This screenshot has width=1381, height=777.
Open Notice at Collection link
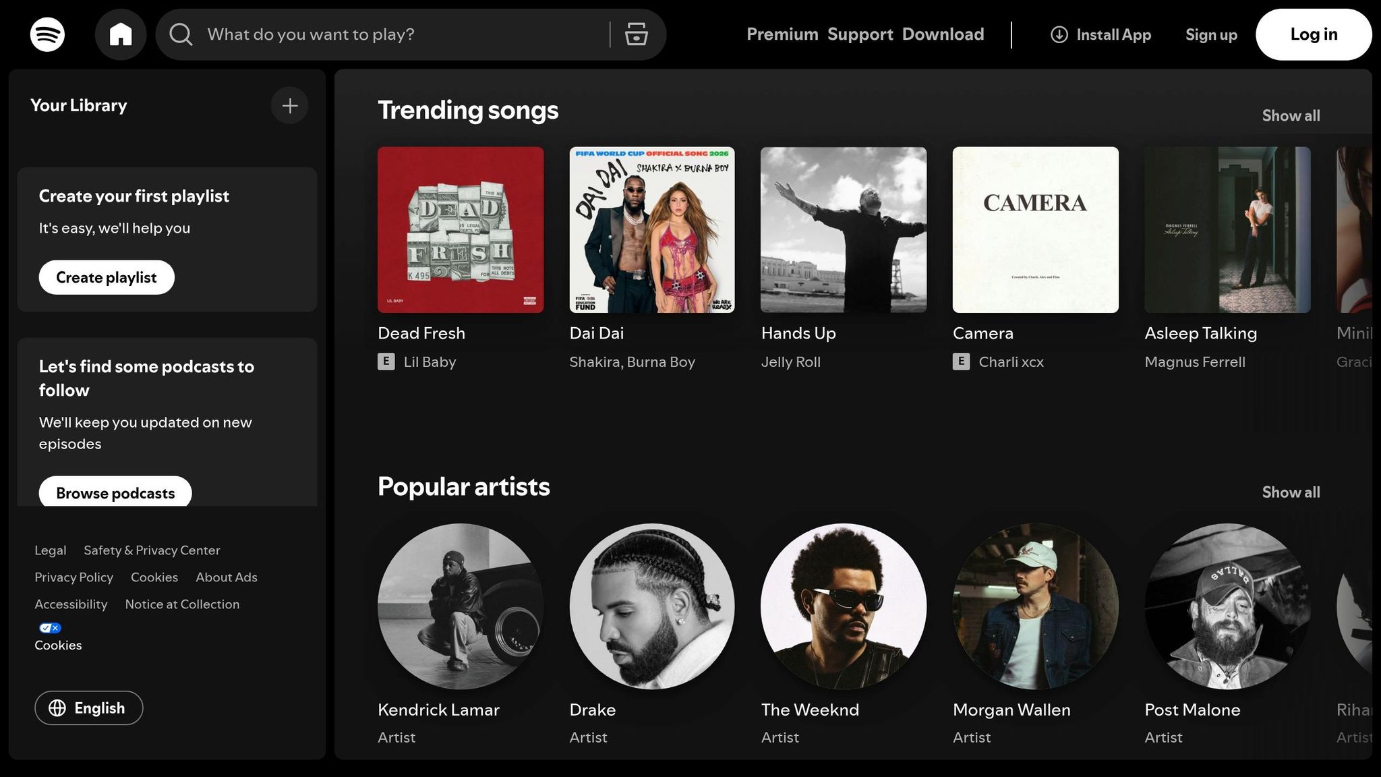[x=182, y=604]
